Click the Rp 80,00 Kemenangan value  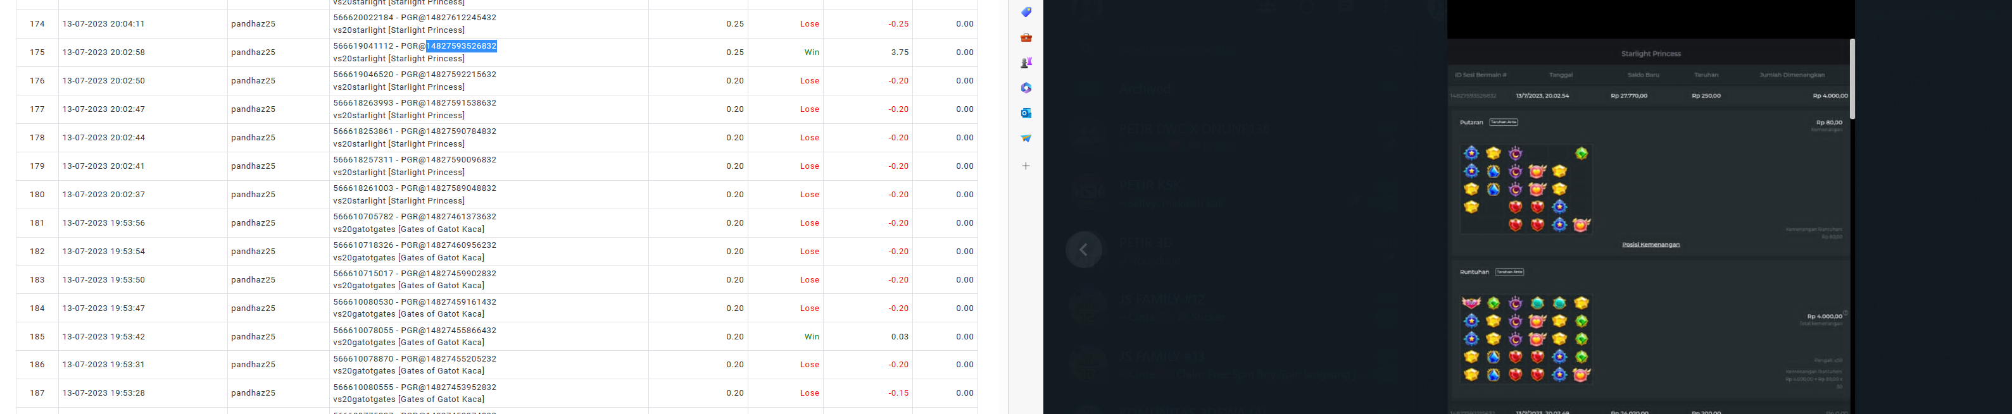pos(1829,123)
